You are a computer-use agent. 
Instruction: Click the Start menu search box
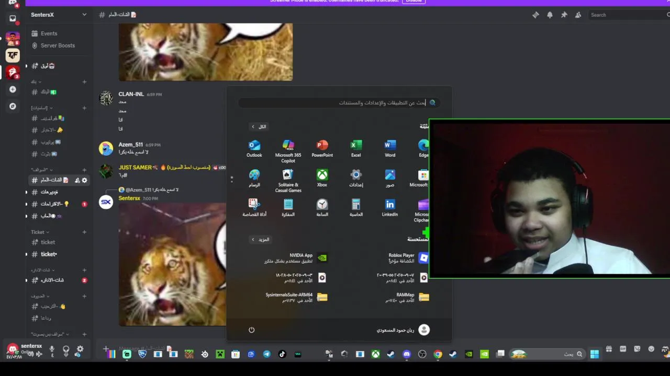(339, 103)
